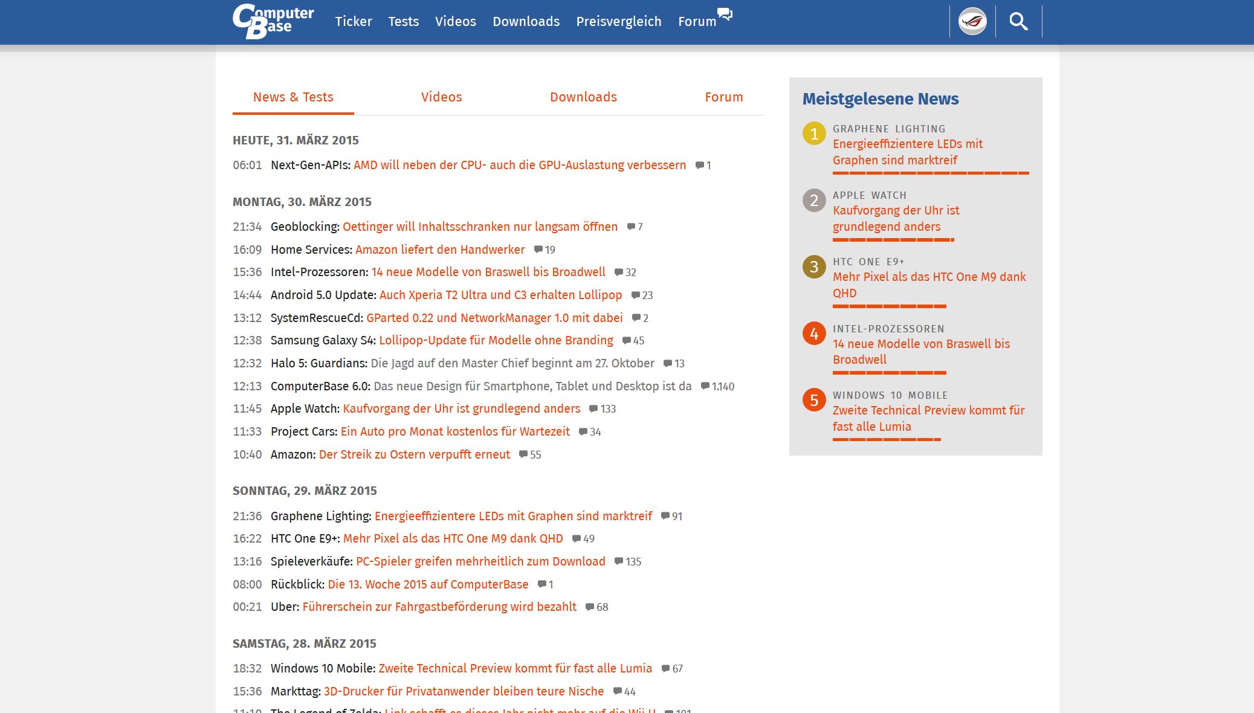Screen dimensions: 1254x713
Task: Switch to the Downloads content tab
Action: point(583,97)
